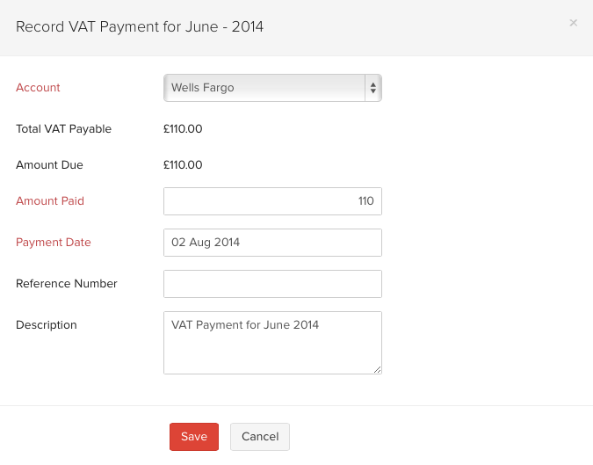The width and height of the screenshot is (593, 465).
Task: Click the Total VAT Payable label
Action: pos(64,129)
